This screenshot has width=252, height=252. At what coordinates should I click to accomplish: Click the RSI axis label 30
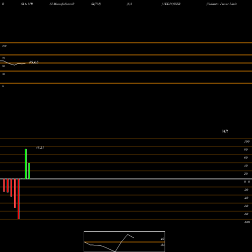click(4, 74)
